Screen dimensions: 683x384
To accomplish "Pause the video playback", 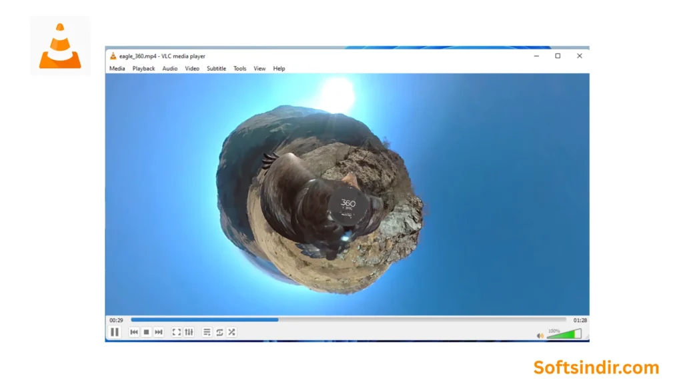I will point(115,332).
